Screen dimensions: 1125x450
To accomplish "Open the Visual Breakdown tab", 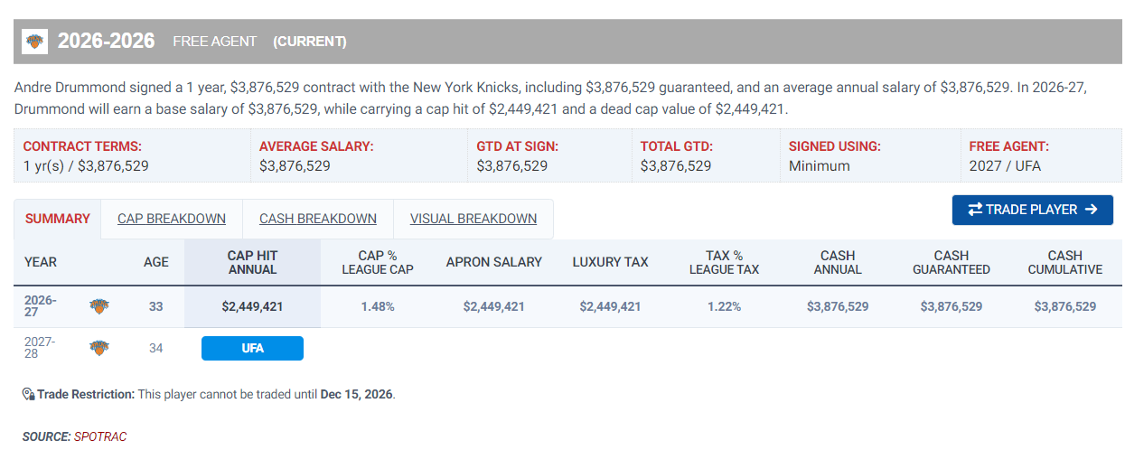I will [473, 219].
